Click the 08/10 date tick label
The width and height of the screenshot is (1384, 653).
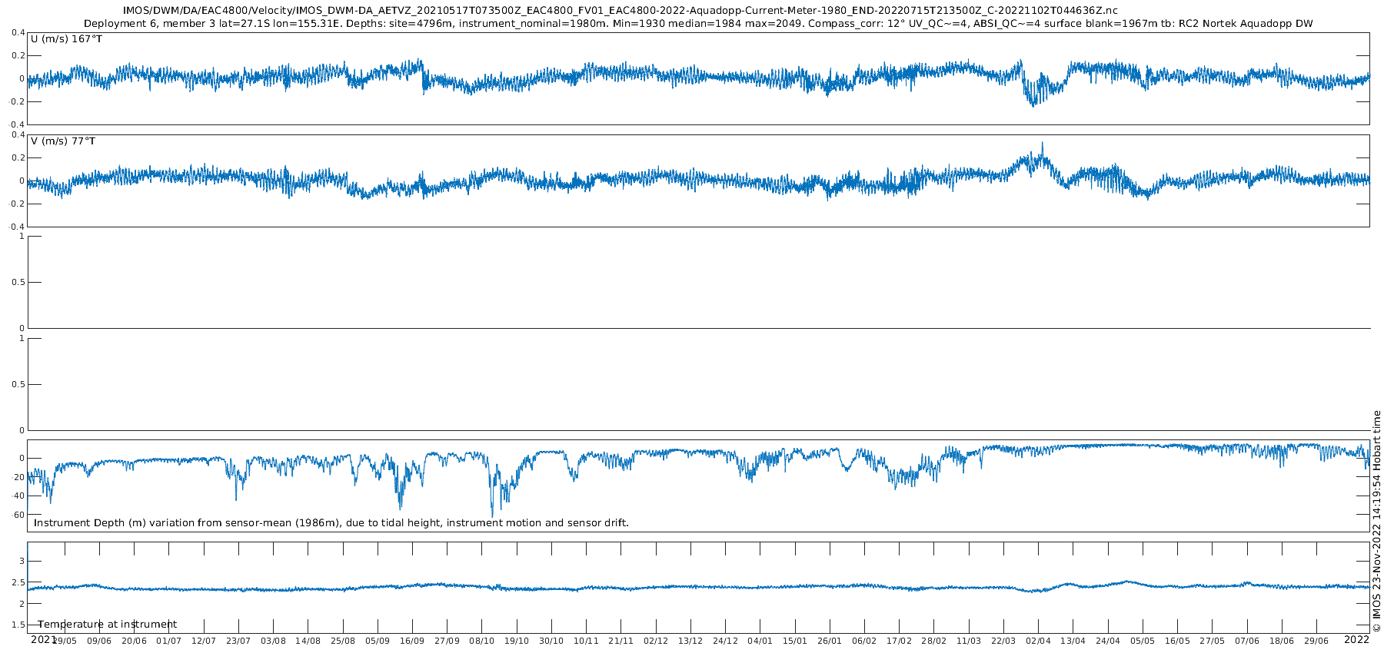click(x=482, y=641)
